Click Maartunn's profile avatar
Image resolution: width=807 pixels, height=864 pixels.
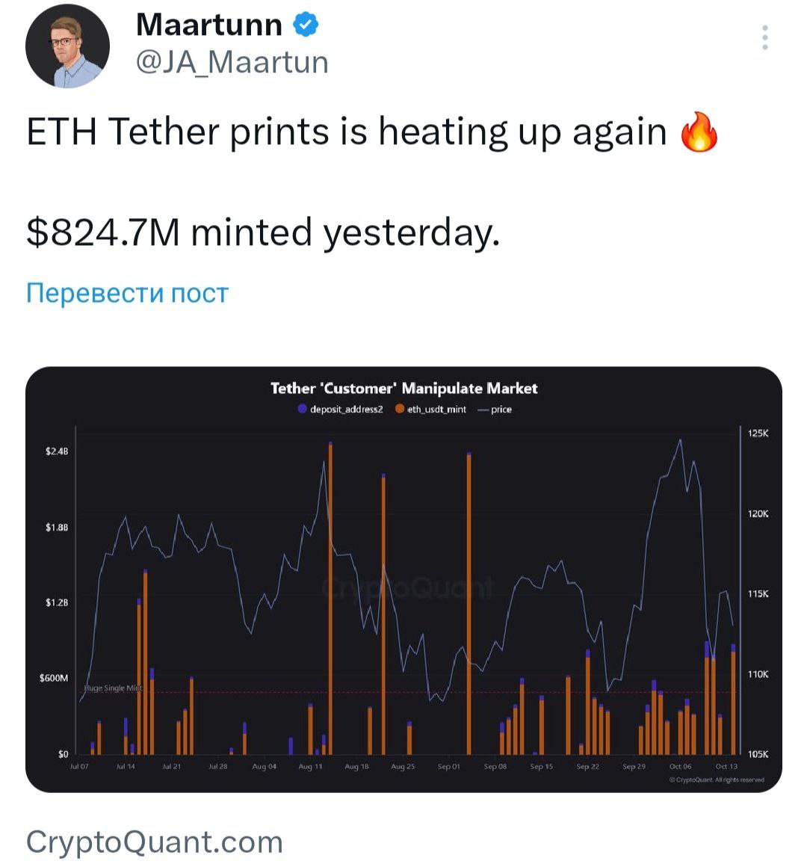tap(67, 46)
